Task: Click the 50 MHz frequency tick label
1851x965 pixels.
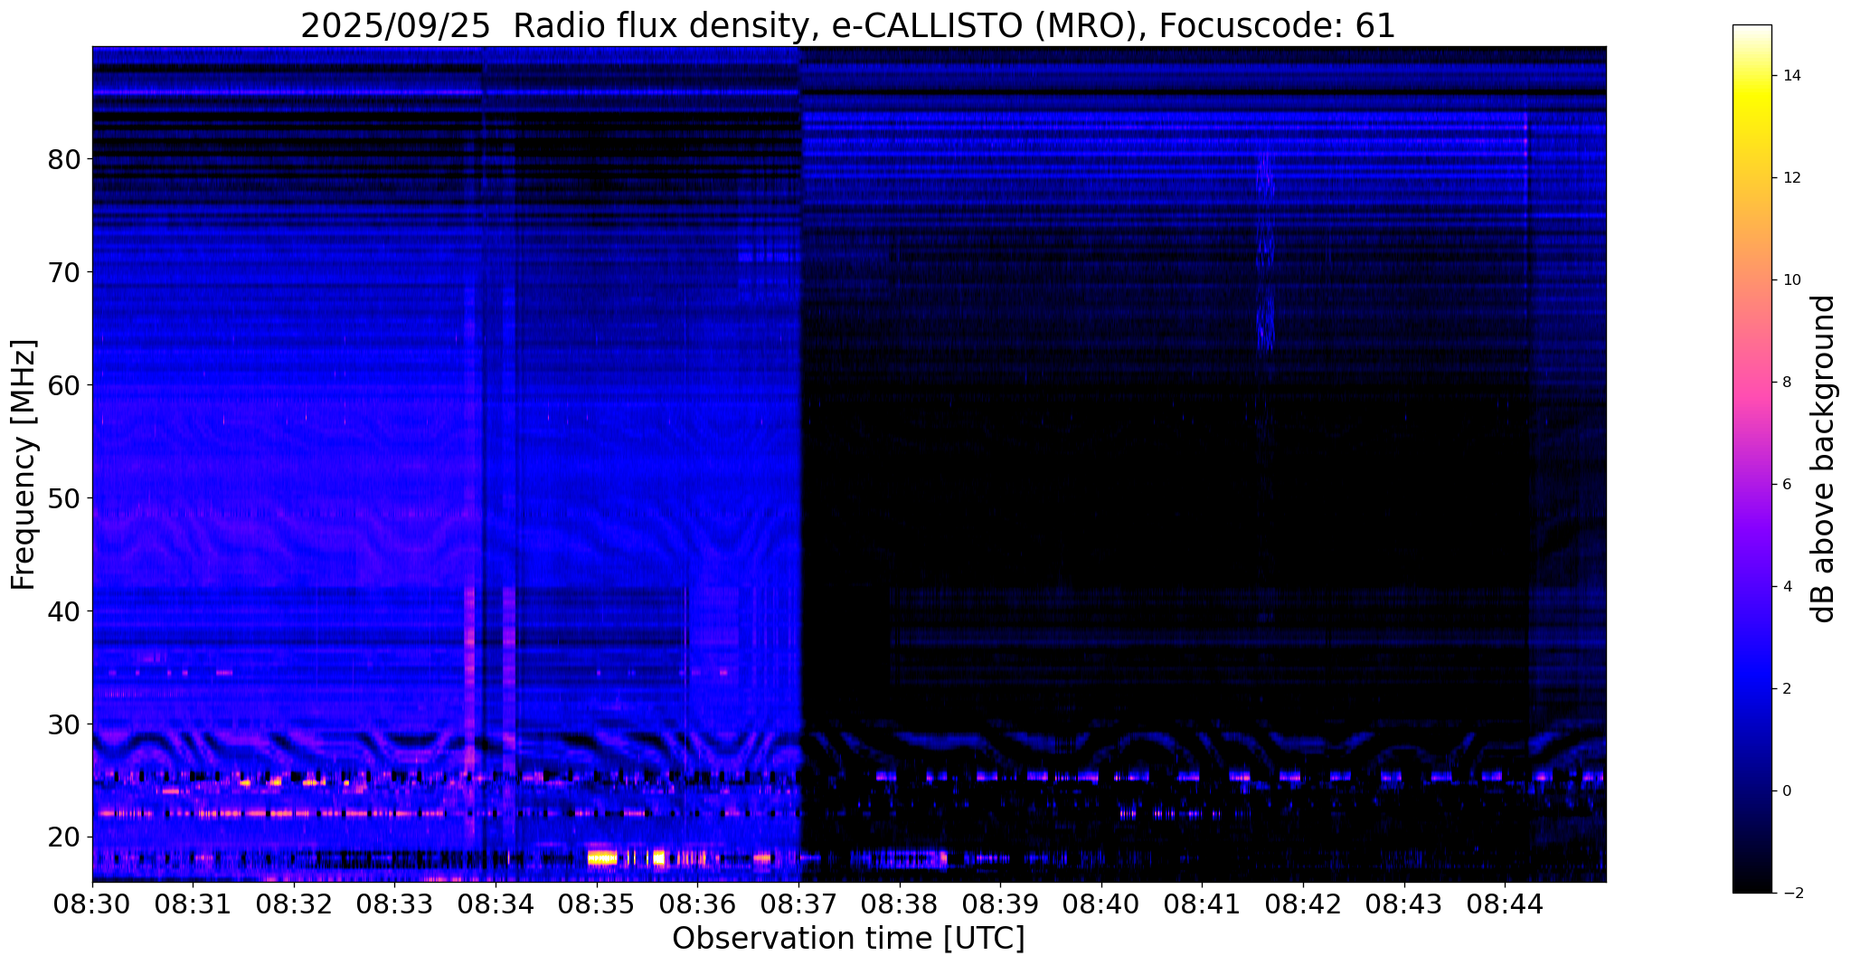Action: (62, 497)
